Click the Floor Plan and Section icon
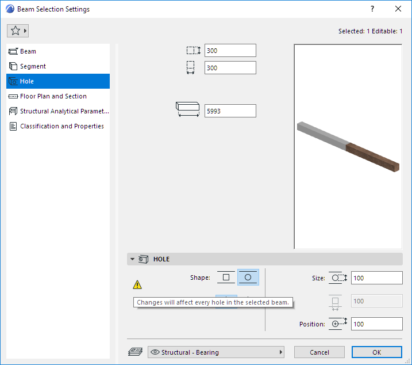The width and height of the screenshot is (412, 365). pyautogui.click(x=13, y=96)
